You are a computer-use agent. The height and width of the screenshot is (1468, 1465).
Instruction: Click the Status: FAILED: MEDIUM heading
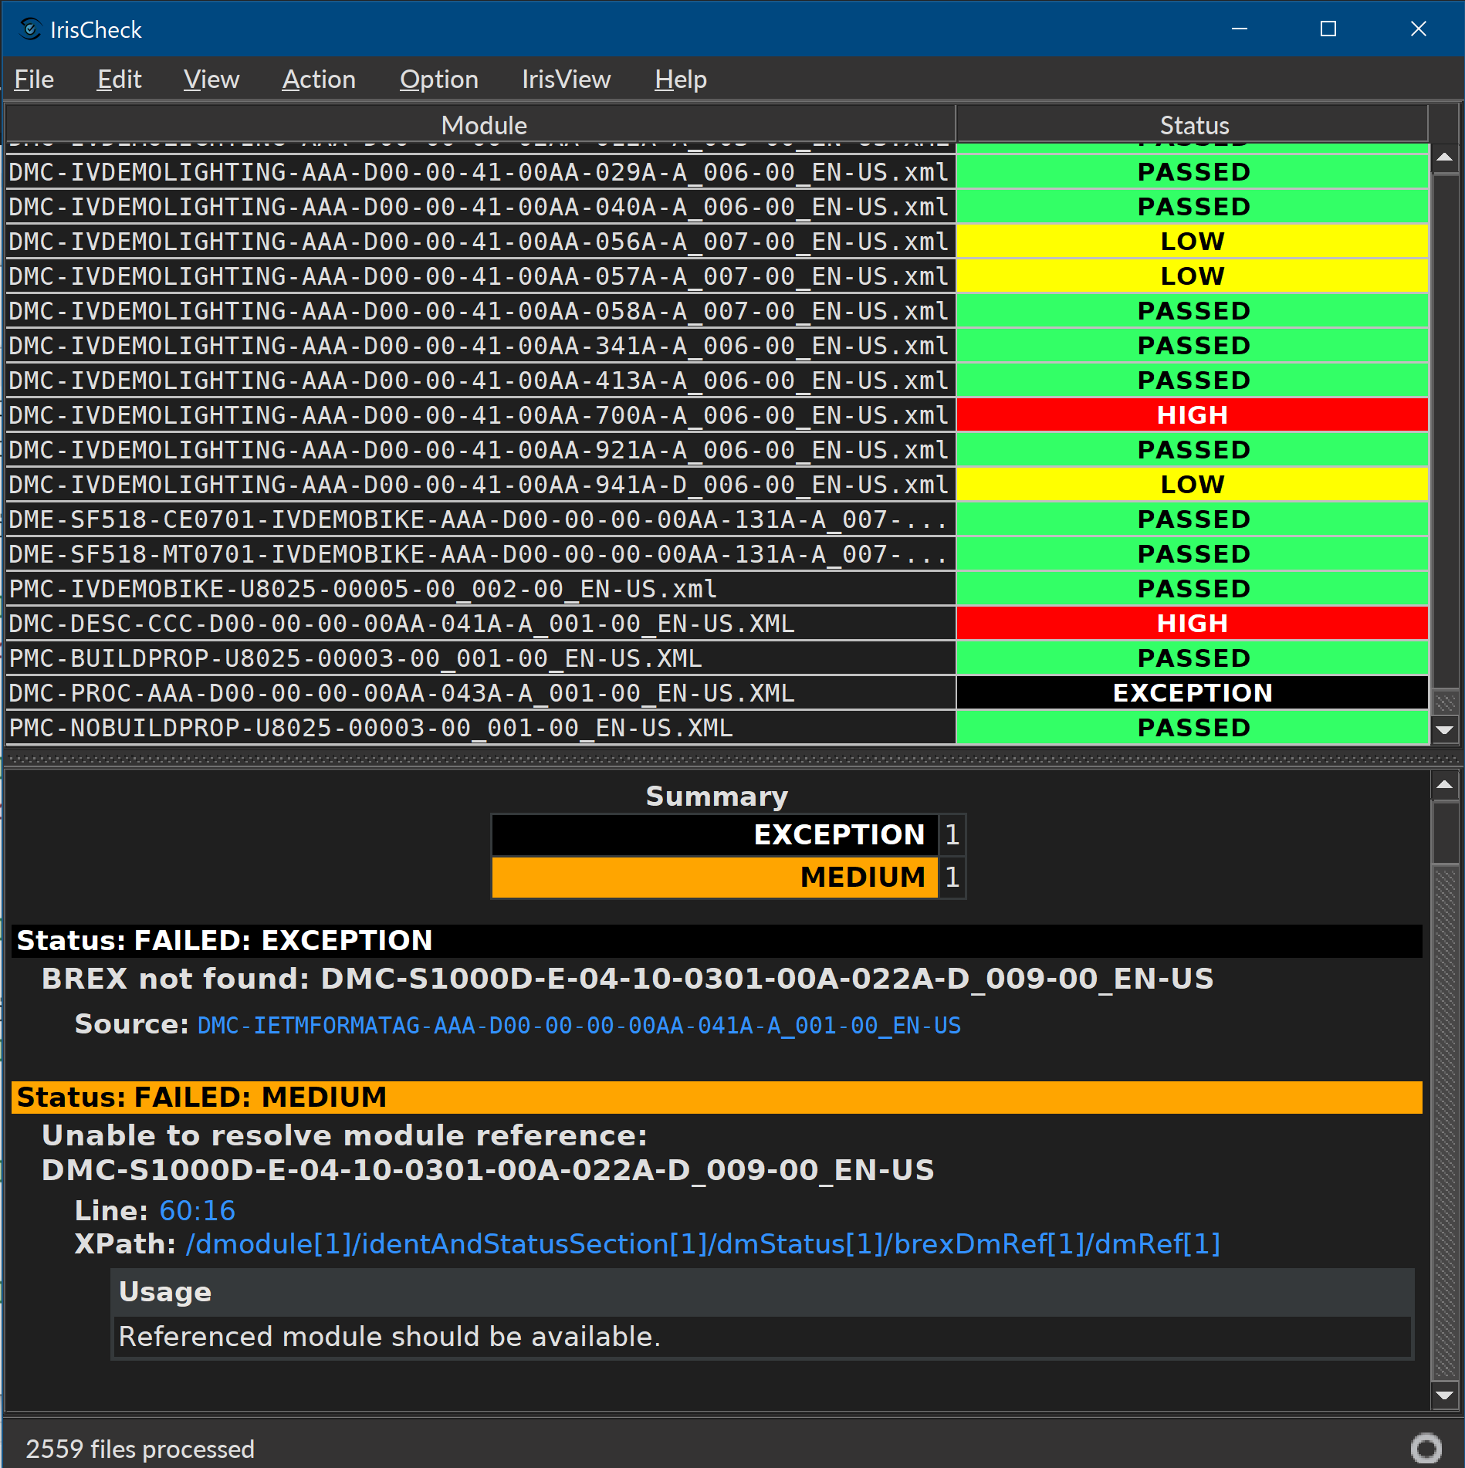pos(716,1097)
